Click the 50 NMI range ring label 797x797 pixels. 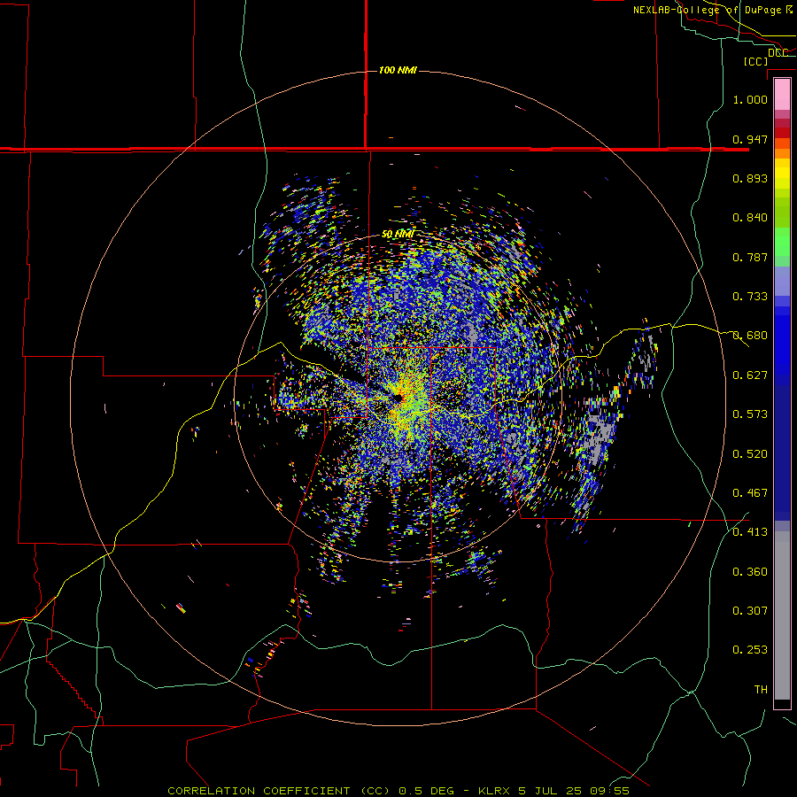398,234
